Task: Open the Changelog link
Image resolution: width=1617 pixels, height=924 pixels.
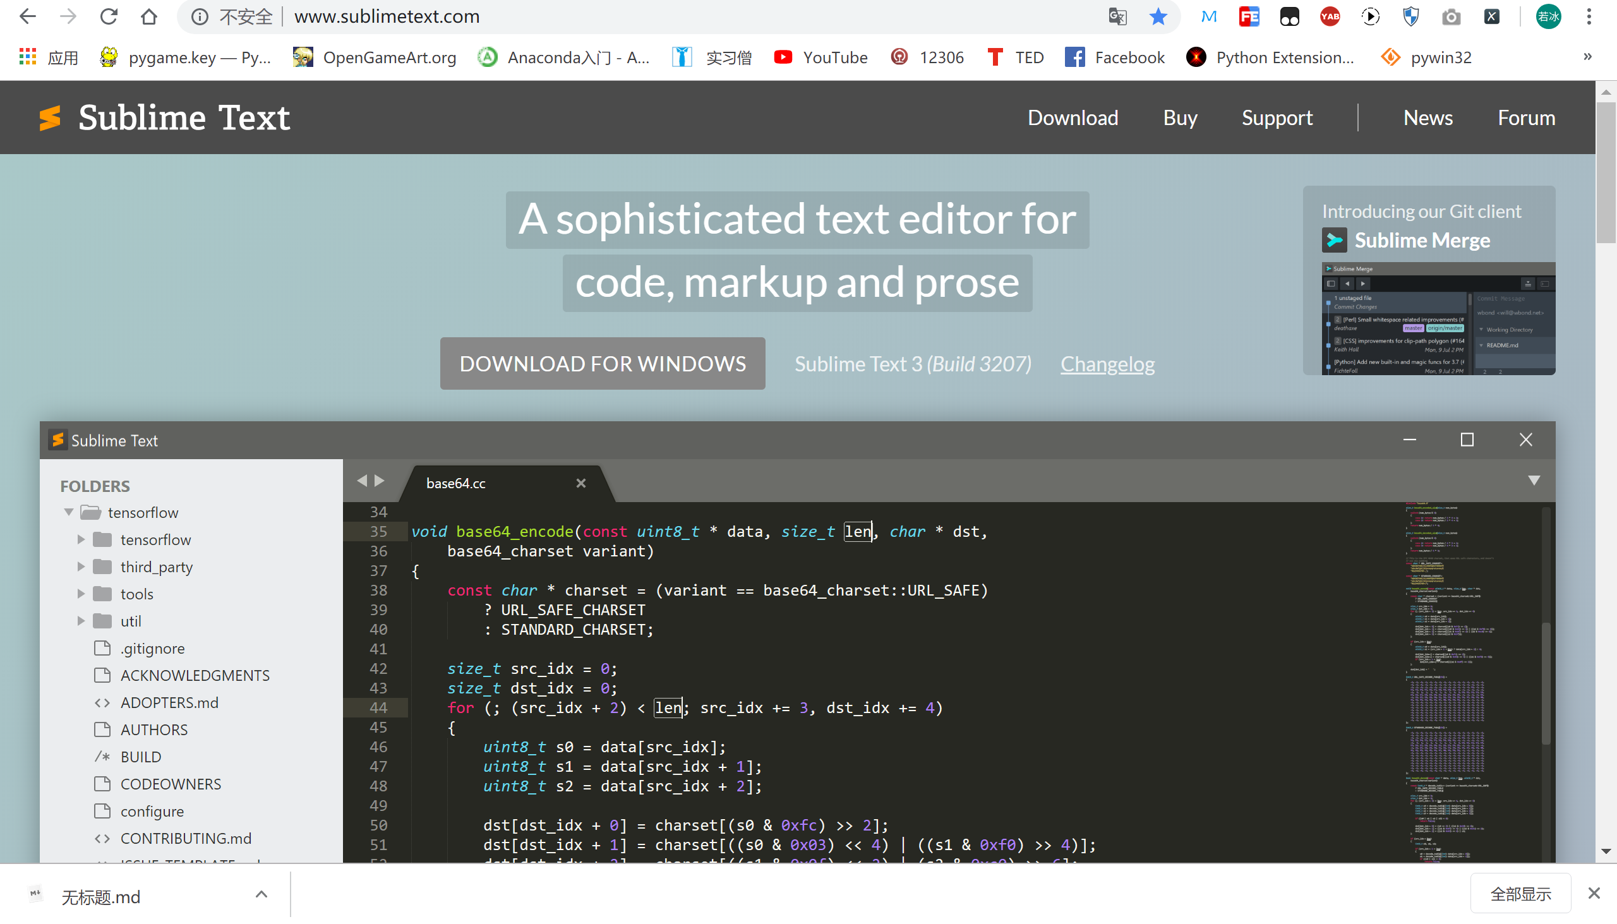Action: point(1107,364)
